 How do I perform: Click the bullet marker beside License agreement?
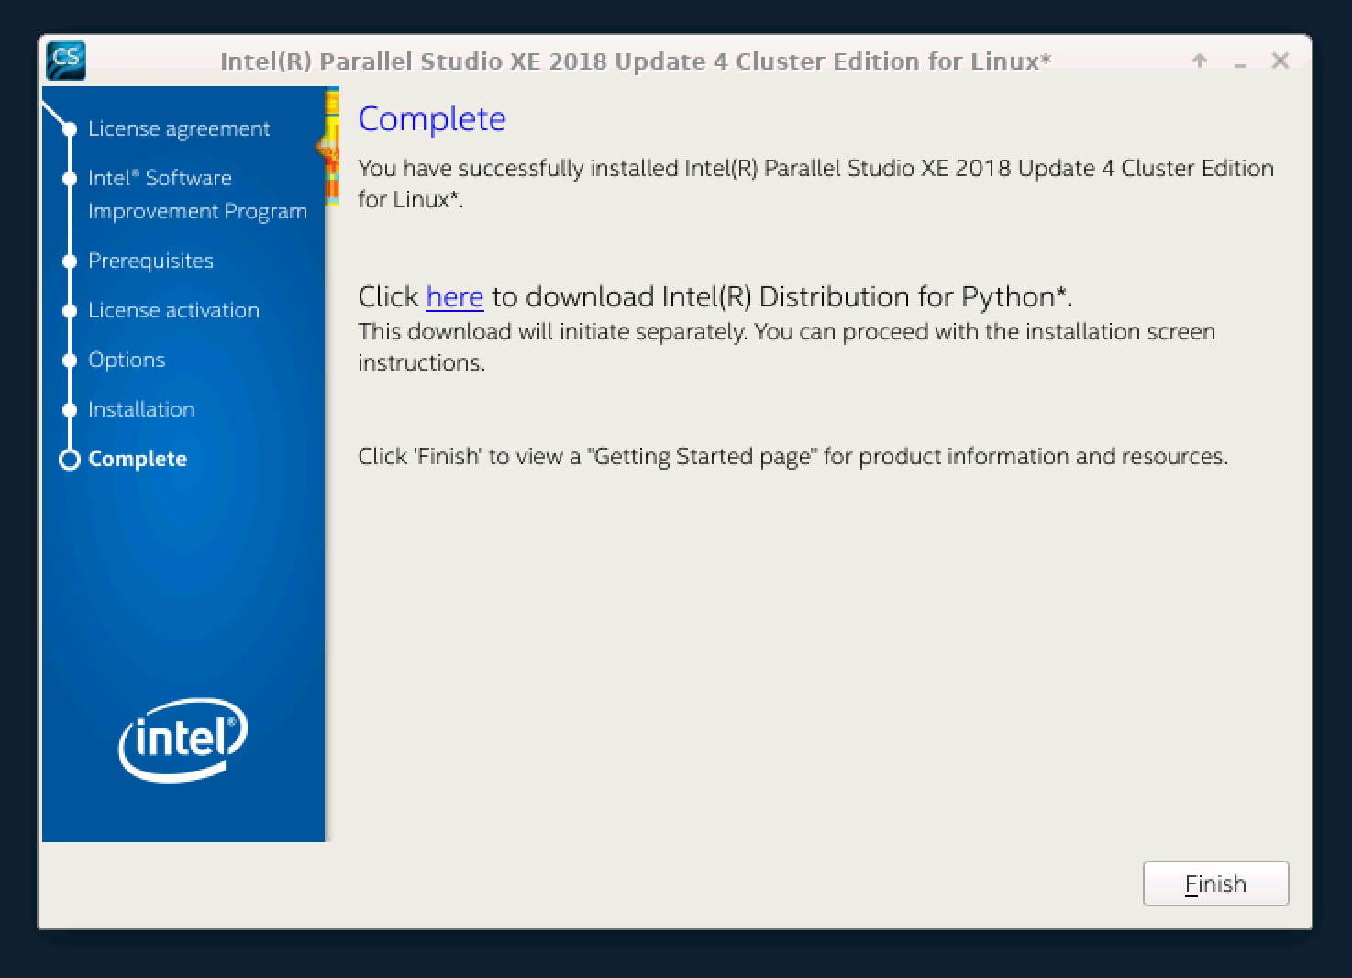click(x=69, y=129)
